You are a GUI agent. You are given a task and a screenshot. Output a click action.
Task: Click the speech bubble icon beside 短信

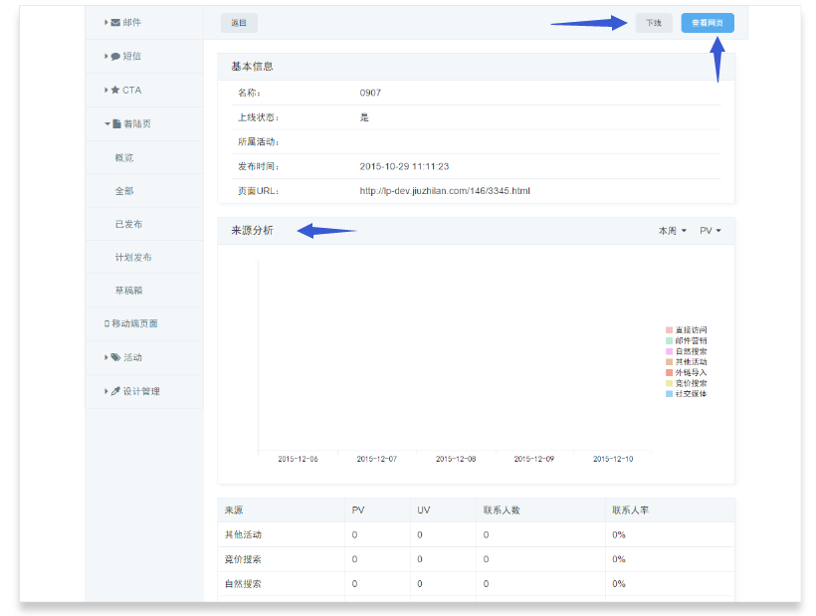pyautogui.click(x=115, y=57)
